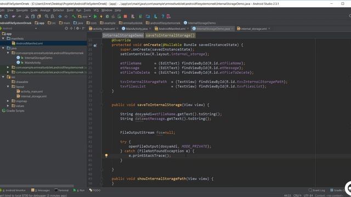Open the Project settings gear icon
The width and height of the screenshot is (351, 197).
pyautogui.click(x=77, y=28)
